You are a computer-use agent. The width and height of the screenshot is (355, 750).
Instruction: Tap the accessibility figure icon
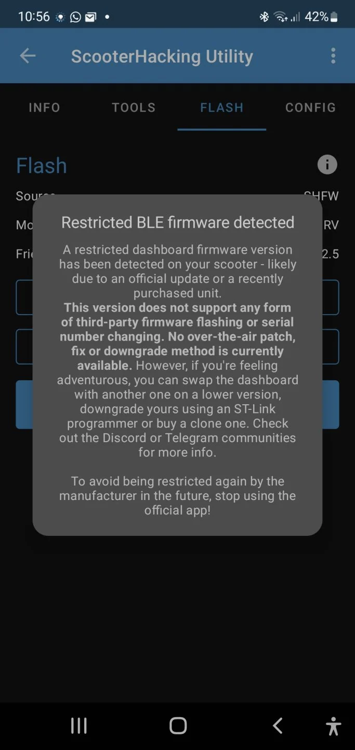333,726
